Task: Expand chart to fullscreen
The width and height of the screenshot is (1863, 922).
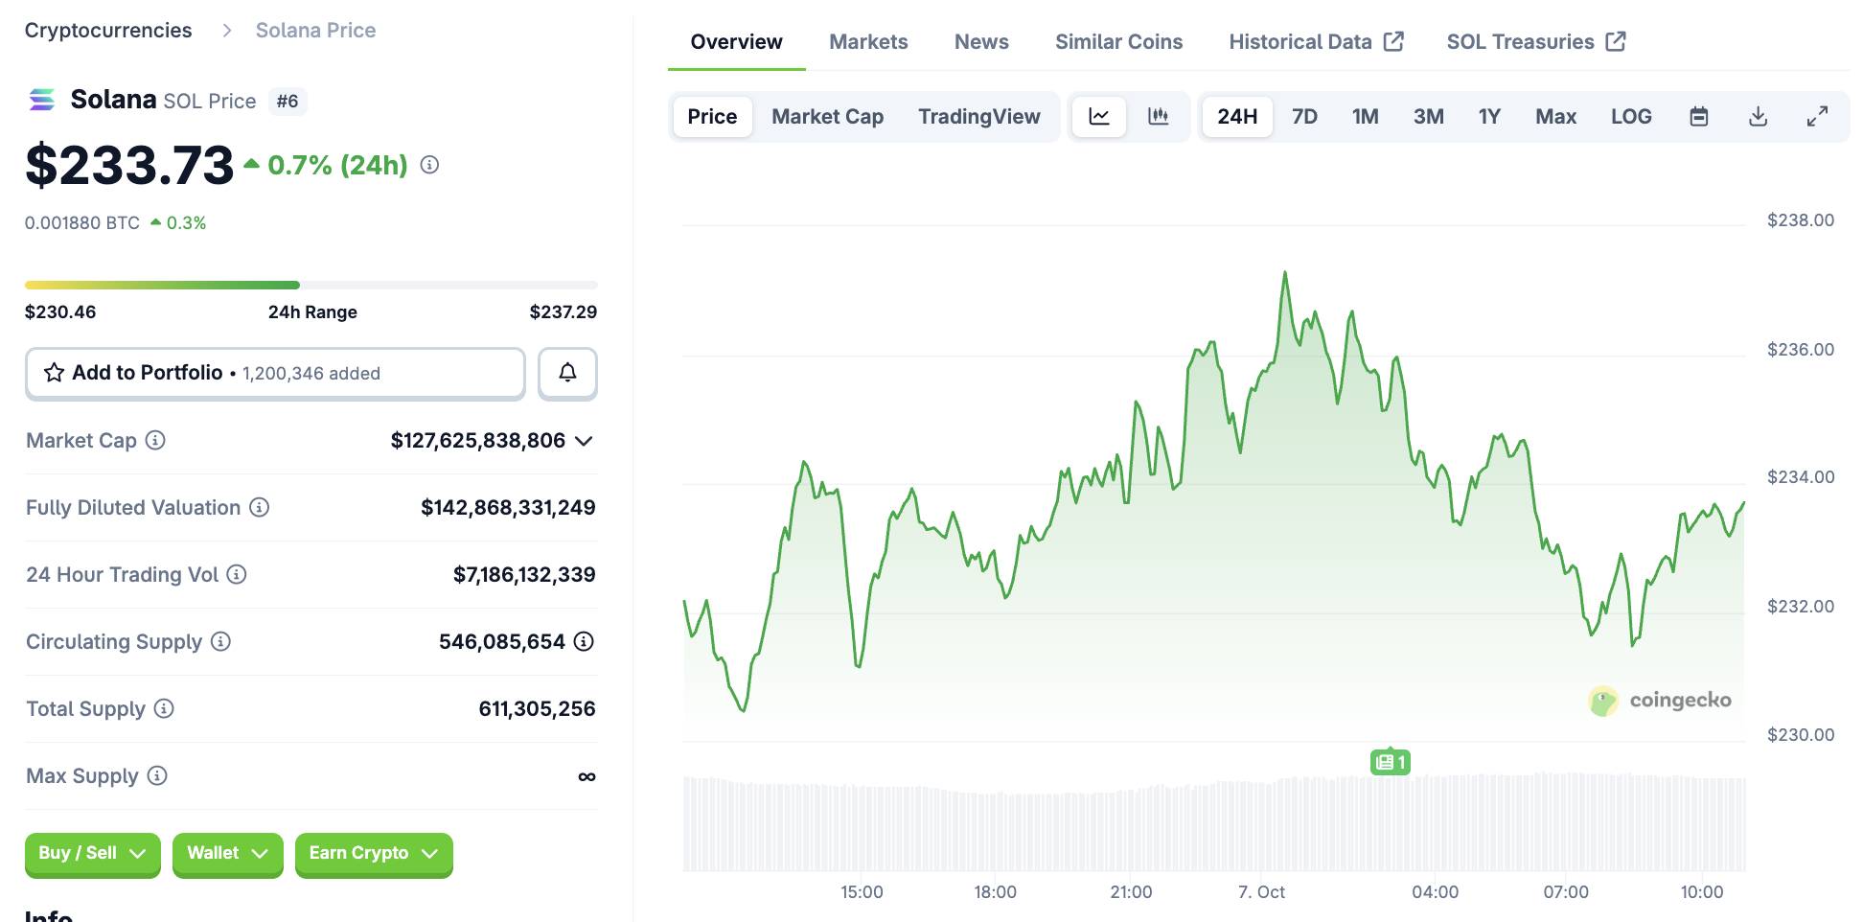Action: coord(1817,117)
